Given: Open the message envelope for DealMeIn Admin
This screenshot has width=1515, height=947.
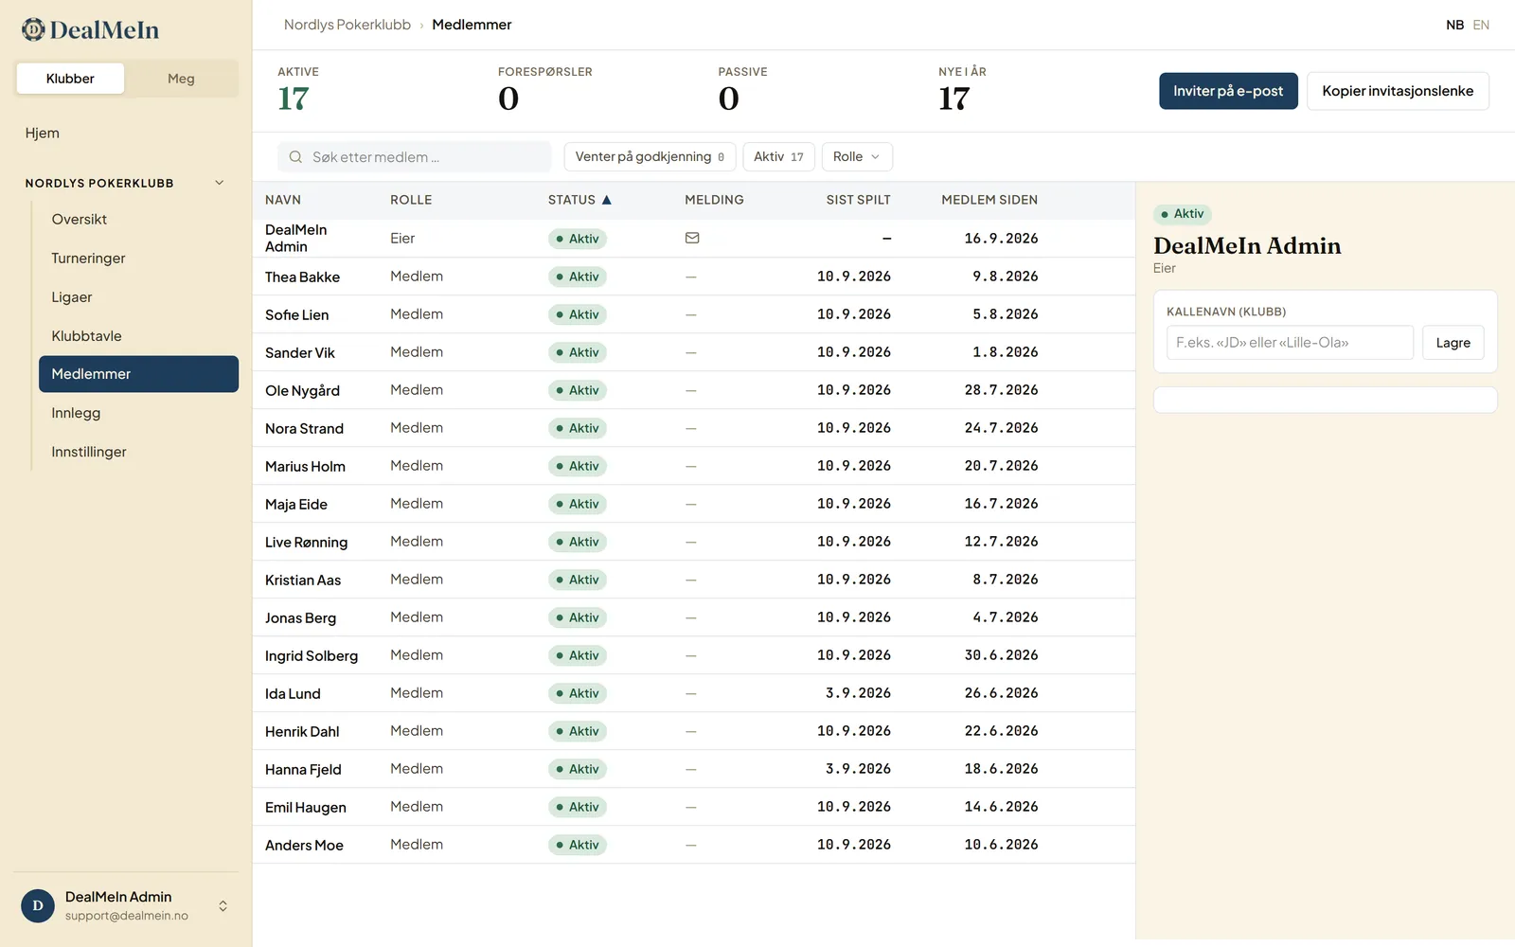Looking at the screenshot, I should (692, 238).
